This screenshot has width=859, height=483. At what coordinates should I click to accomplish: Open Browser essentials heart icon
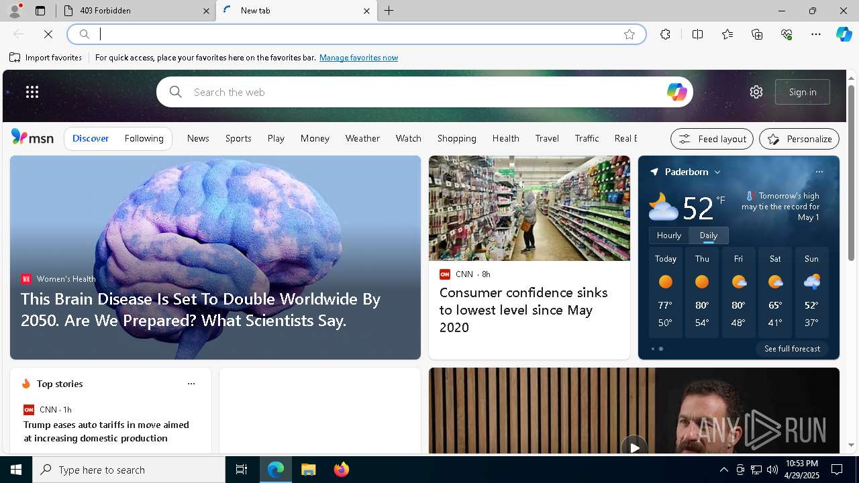pos(787,34)
